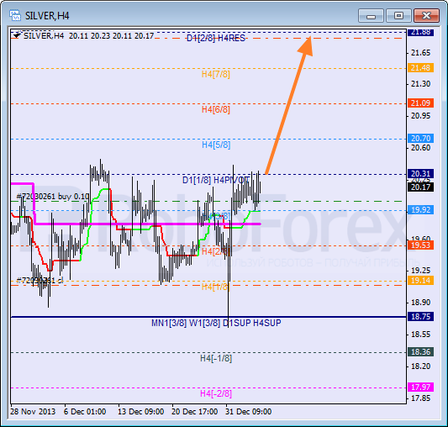Select the H4[7/8] level label

(216, 74)
